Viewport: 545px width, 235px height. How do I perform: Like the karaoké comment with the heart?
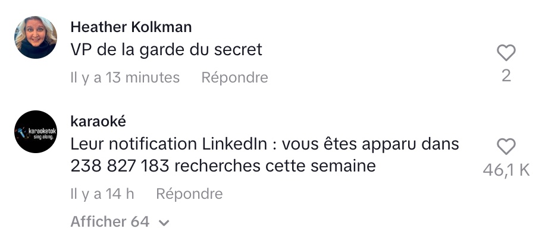point(506,146)
